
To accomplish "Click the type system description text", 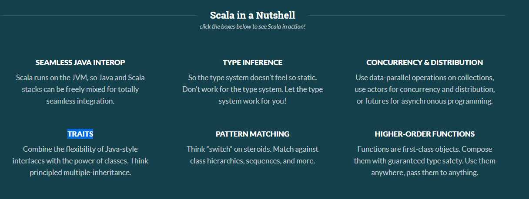I will click(x=252, y=89).
